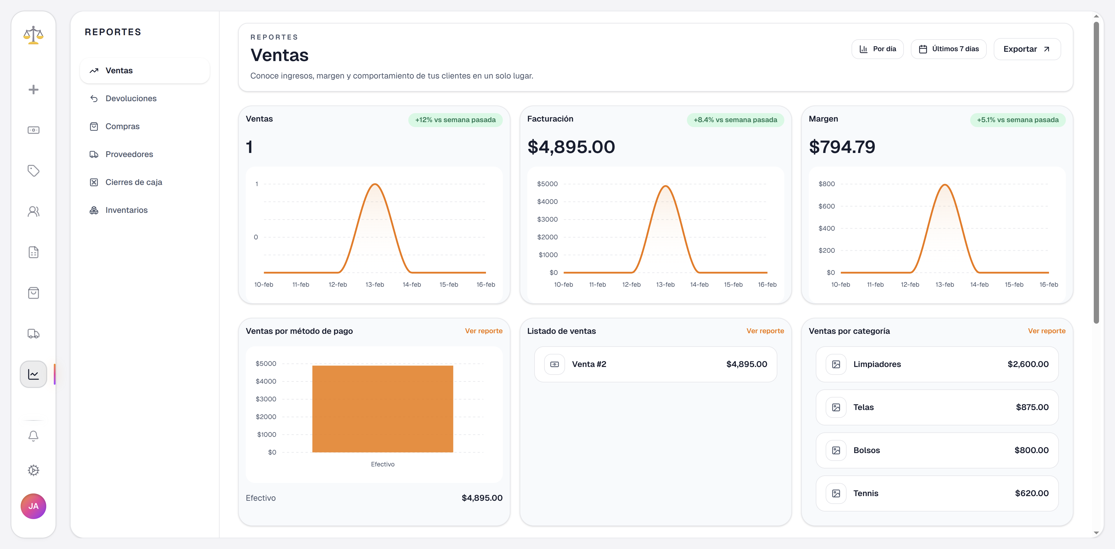The height and width of the screenshot is (549, 1115).
Task: Click the plus icon in left sidebar
Action: point(33,90)
